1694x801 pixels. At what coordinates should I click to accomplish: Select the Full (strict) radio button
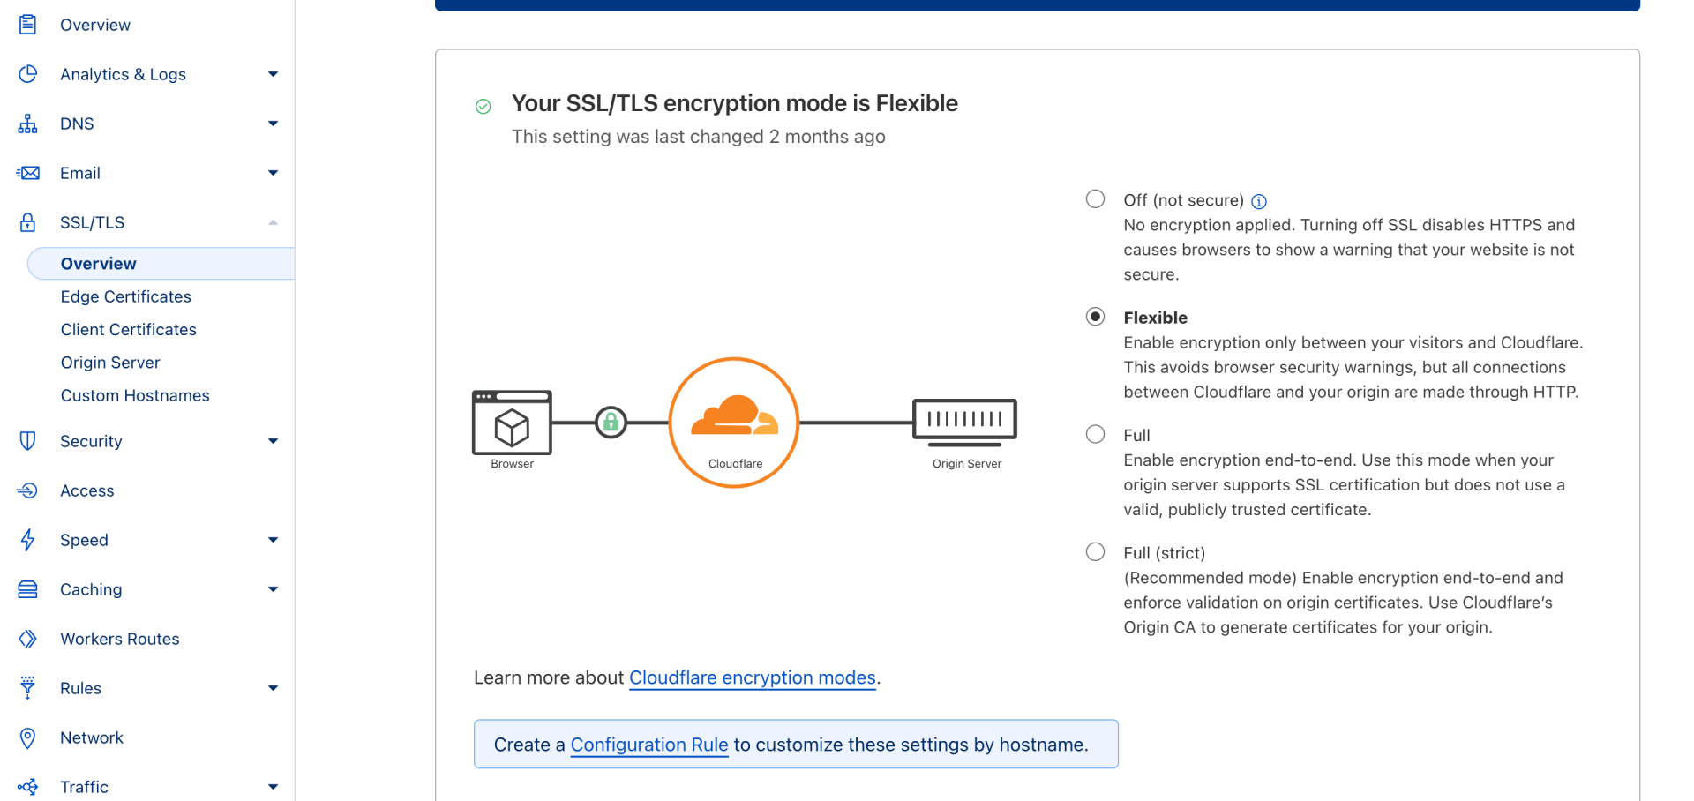[x=1095, y=551]
